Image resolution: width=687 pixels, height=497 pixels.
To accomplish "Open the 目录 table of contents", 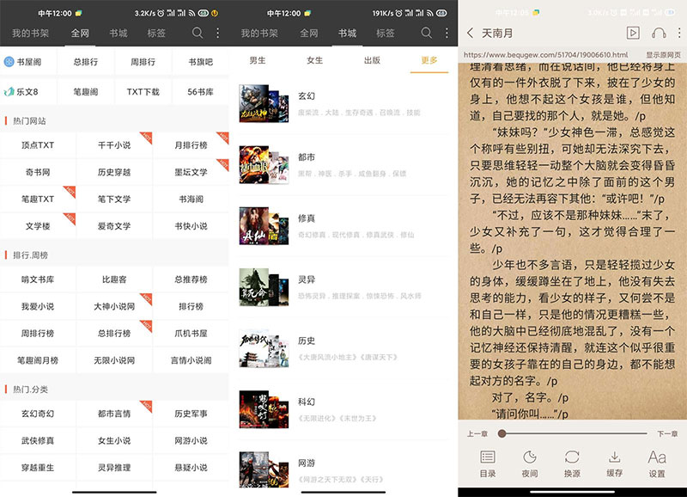I will [488, 463].
